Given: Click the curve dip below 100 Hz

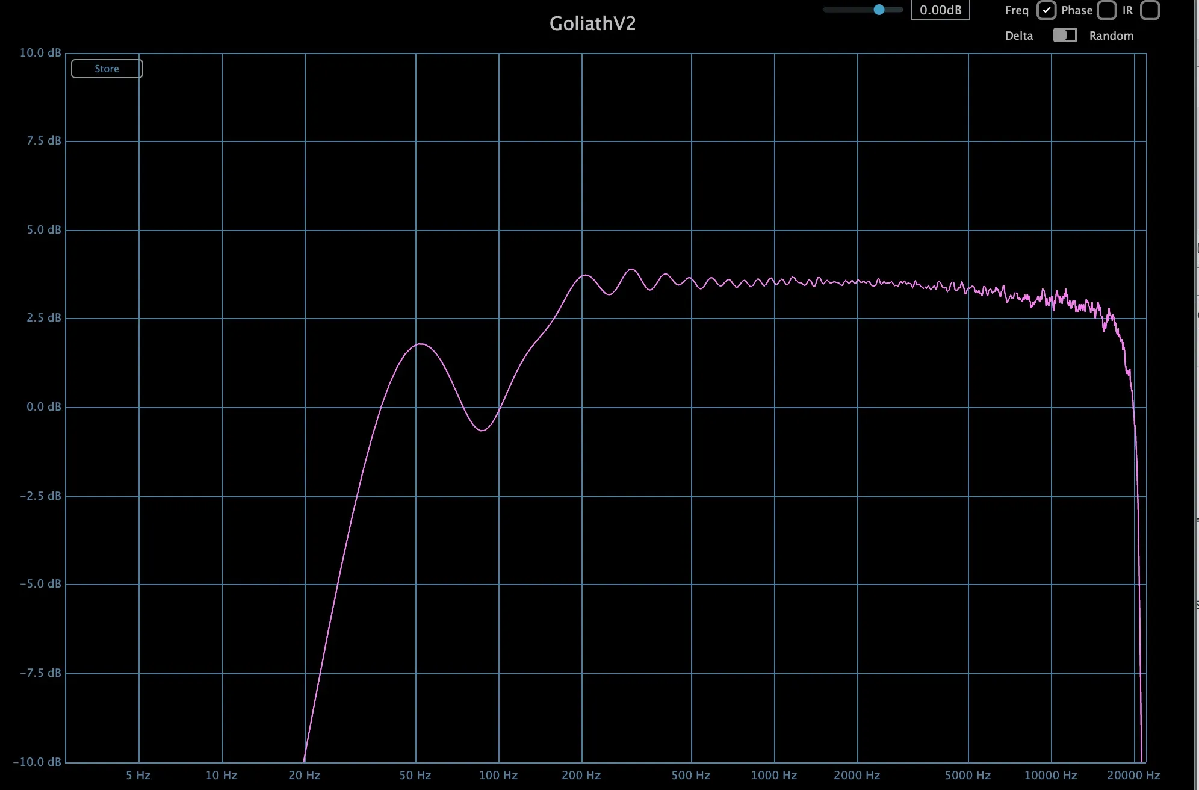Looking at the screenshot, I should (x=483, y=430).
